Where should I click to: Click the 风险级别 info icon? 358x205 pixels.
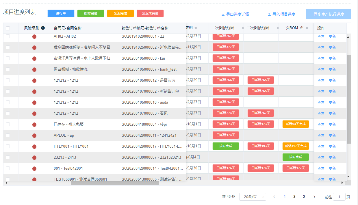[43, 28]
